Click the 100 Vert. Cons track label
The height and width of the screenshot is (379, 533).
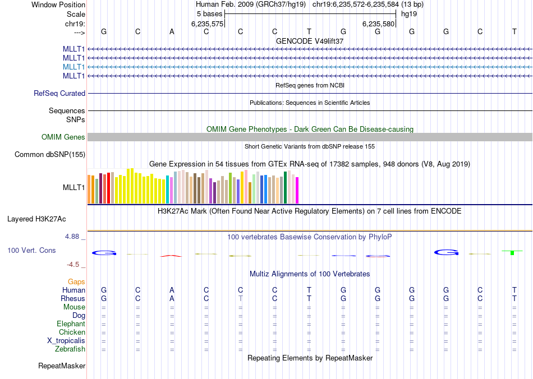pyautogui.click(x=31, y=250)
